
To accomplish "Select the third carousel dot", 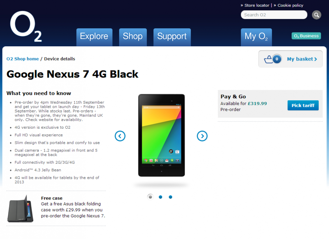I will tap(170, 197).
